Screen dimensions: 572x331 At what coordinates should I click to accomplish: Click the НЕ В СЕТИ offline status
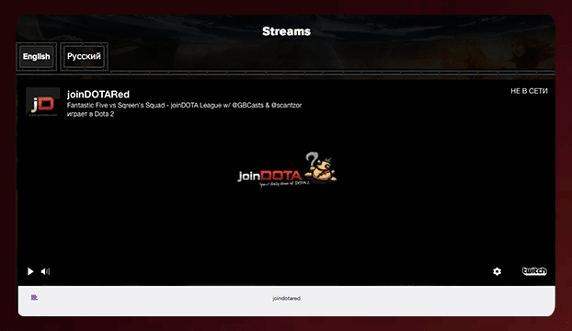tap(529, 91)
